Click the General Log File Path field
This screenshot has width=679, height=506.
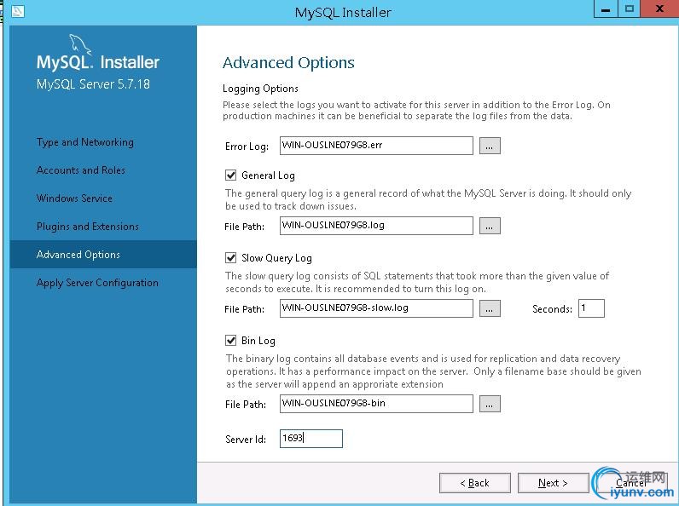[376, 226]
